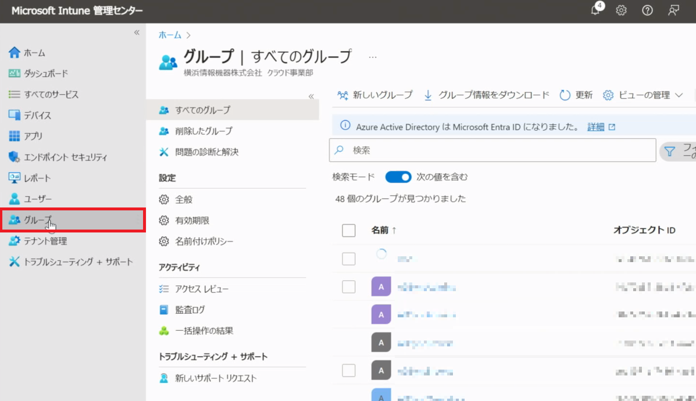Image resolution: width=696 pixels, height=401 pixels.
Task: Click the Home house icon in the sidebar
Action: tap(14, 52)
